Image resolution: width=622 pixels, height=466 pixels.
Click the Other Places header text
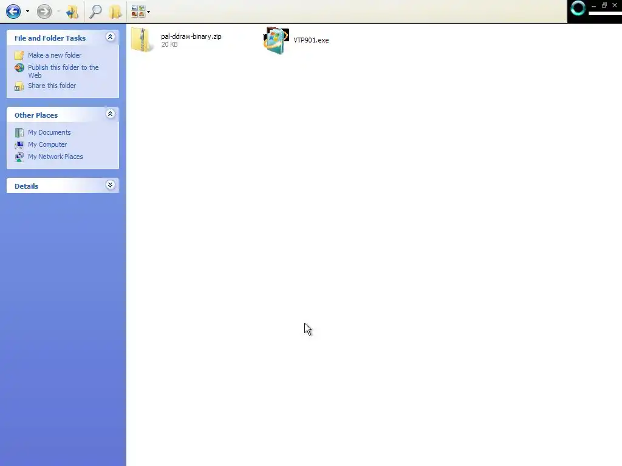36,115
